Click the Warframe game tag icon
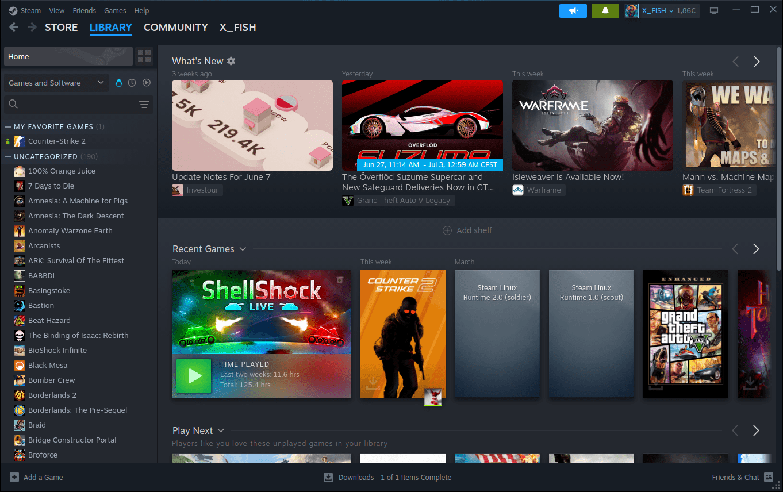Image resolution: width=783 pixels, height=492 pixels. tap(518, 190)
